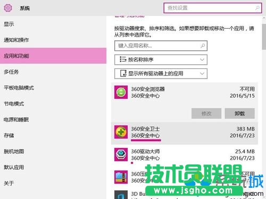
Task: Click the 360驱动大师 app icon
Action: point(121,154)
